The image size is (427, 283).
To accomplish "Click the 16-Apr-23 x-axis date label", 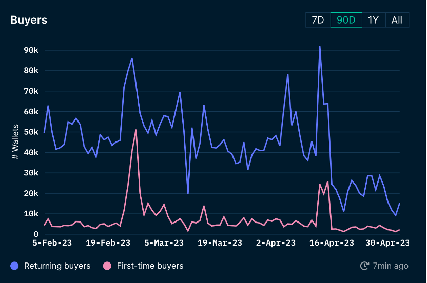I will pyautogui.click(x=332, y=242).
